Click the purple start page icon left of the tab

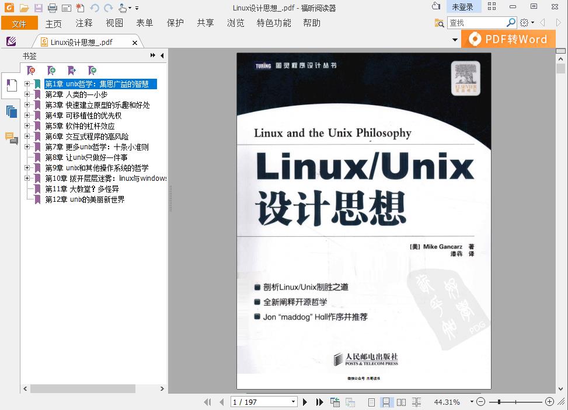click(x=11, y=41)
